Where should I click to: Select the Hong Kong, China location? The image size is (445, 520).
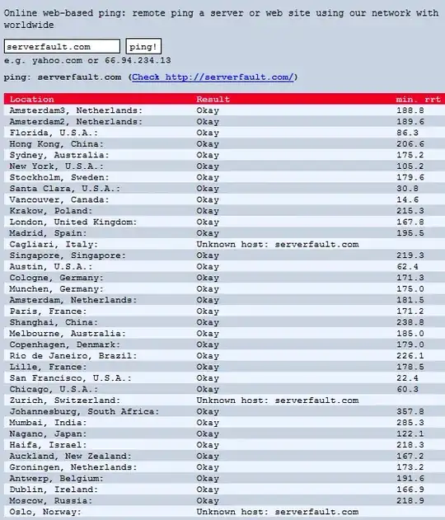(x=57, y=144)
